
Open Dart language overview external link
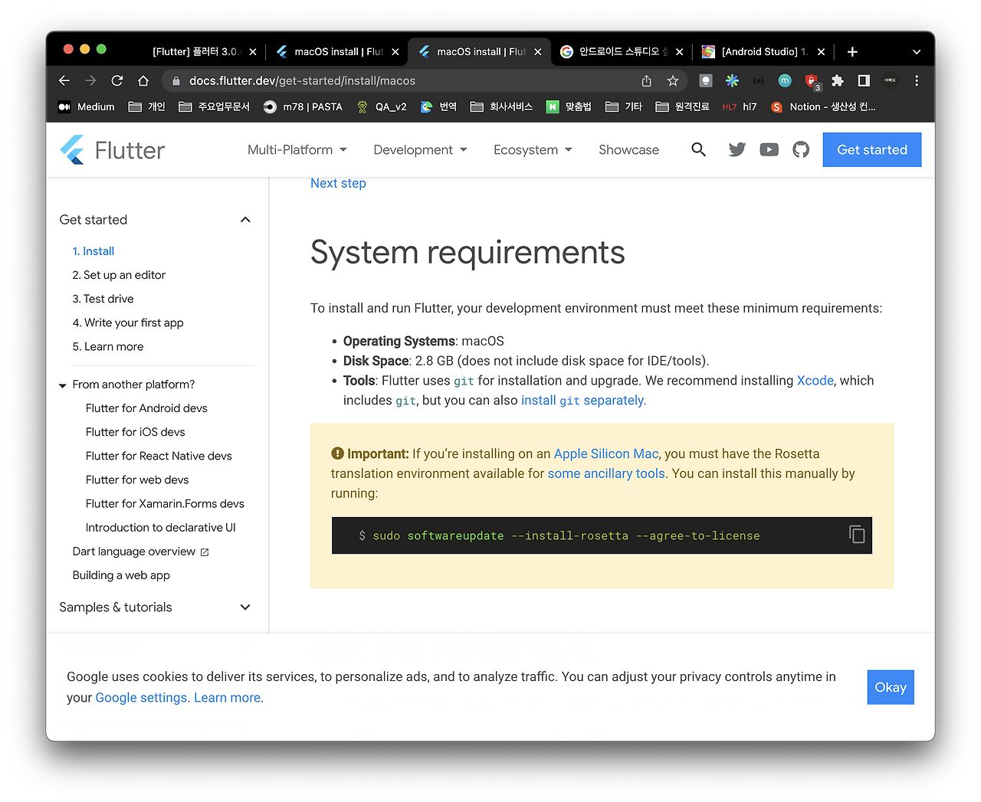pyautogui.click(x=140, y=552)
